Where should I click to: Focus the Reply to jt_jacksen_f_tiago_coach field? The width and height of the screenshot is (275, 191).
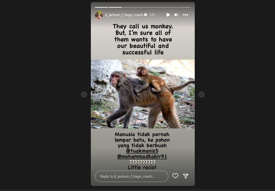click(x=132, y=176)
